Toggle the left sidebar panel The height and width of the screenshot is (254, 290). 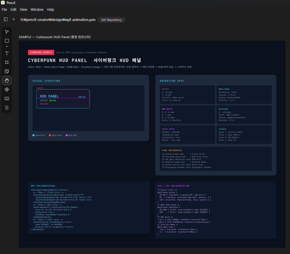6,20
